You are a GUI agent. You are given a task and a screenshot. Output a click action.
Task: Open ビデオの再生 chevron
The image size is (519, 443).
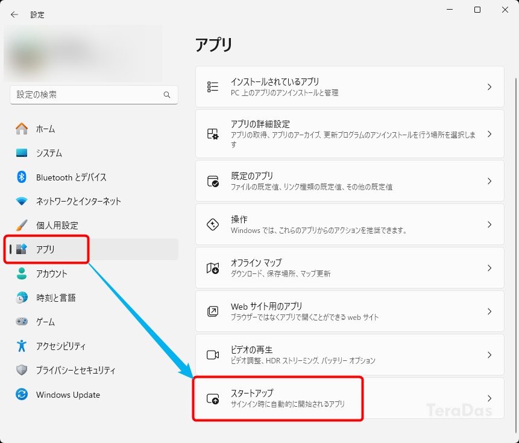pyautogui.click(x=489, y=355)
